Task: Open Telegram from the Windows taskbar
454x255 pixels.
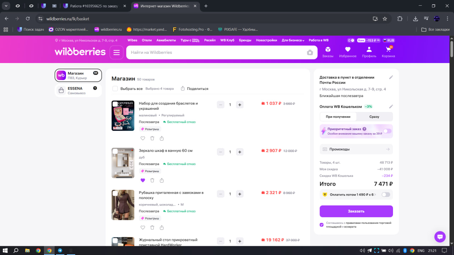Action: (60, 250)
